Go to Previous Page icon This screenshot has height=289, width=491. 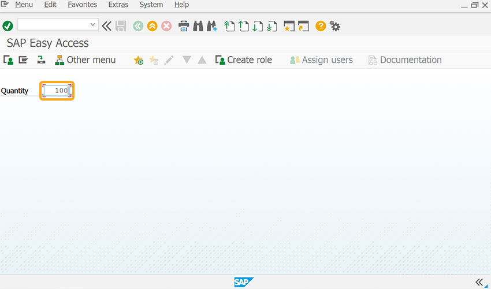[244, 26]
